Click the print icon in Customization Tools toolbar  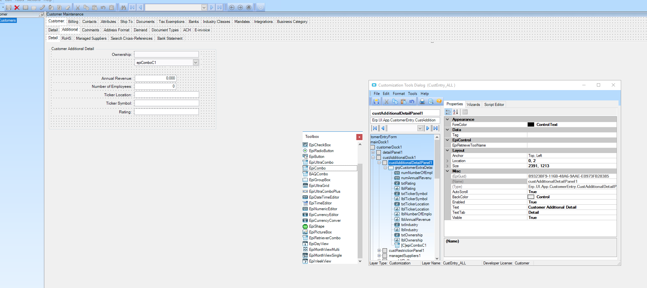(422, 101)
